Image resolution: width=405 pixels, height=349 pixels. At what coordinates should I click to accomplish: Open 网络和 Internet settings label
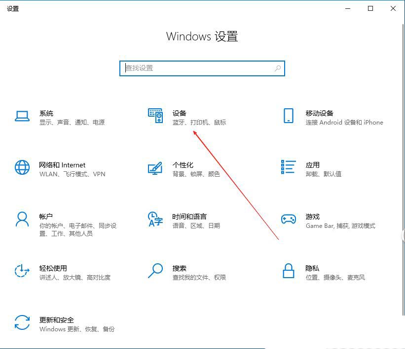62,165
